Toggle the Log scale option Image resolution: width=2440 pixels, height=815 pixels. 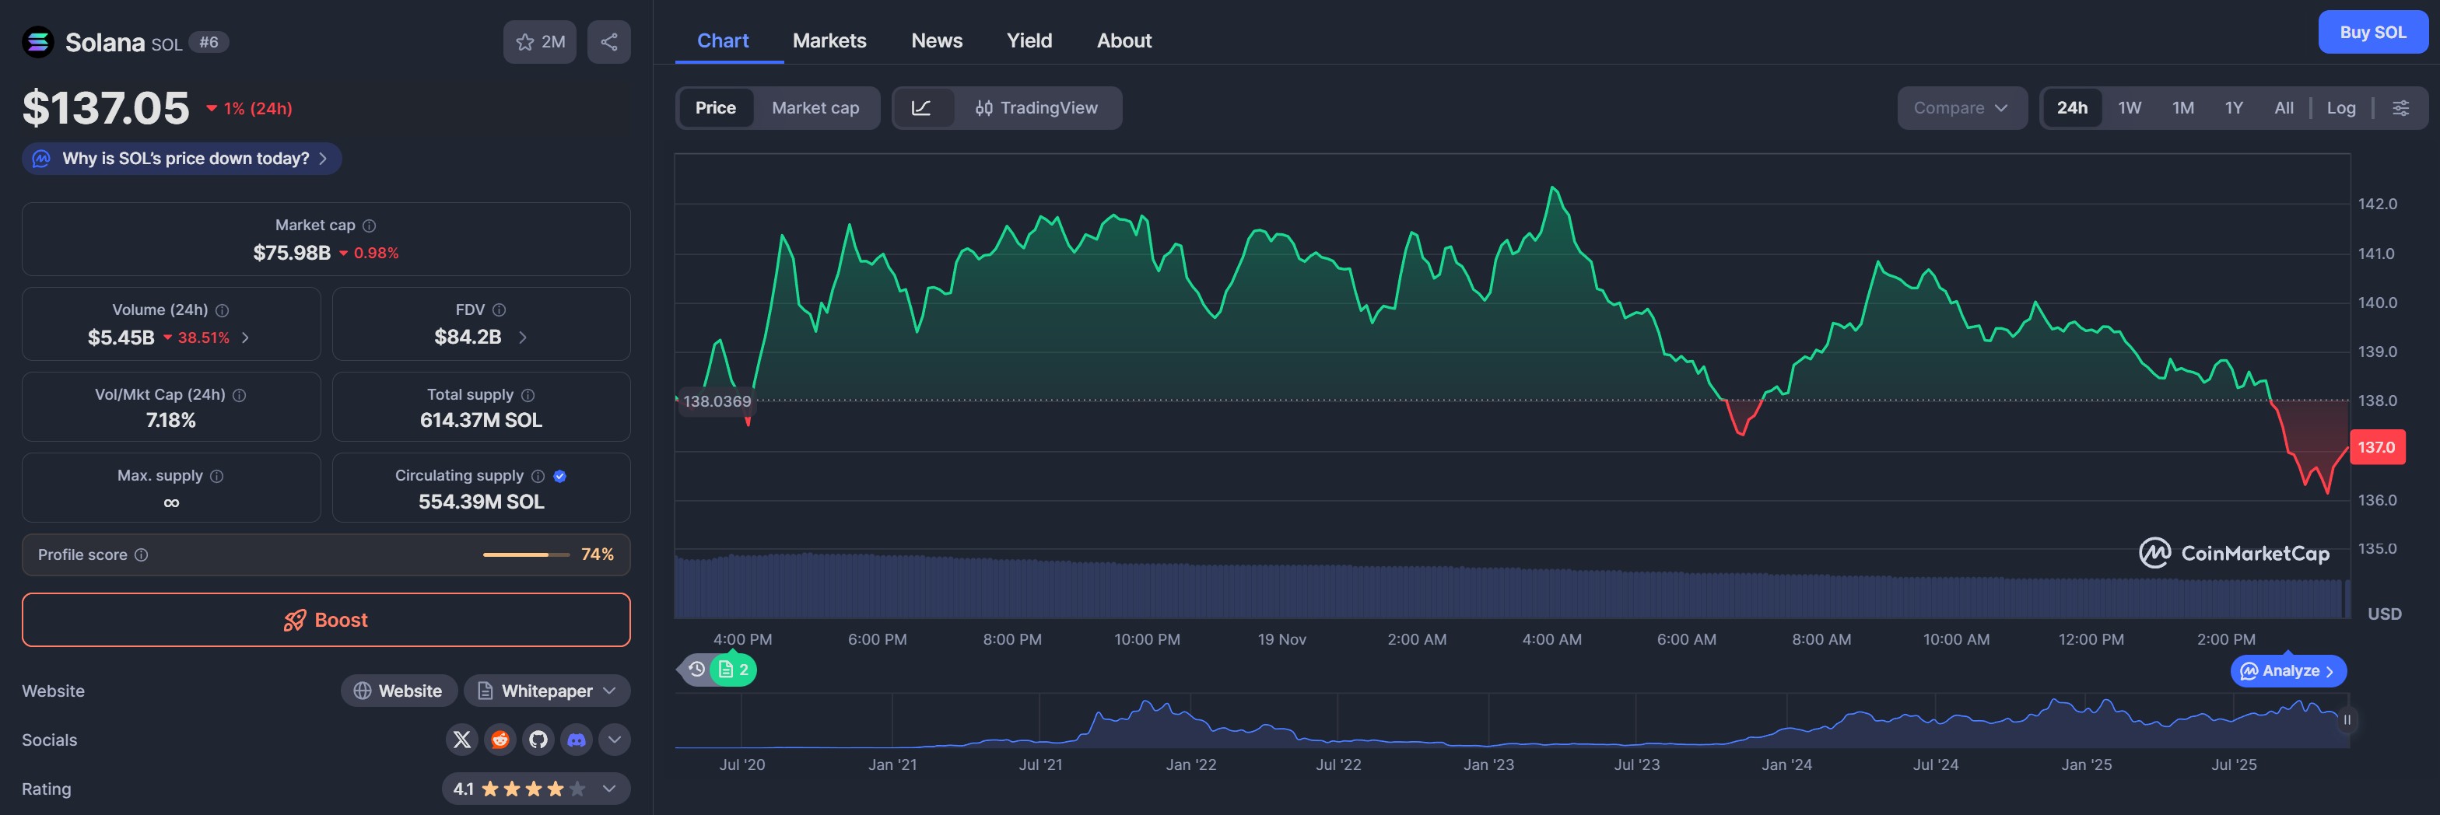[x=2340, y=108]
